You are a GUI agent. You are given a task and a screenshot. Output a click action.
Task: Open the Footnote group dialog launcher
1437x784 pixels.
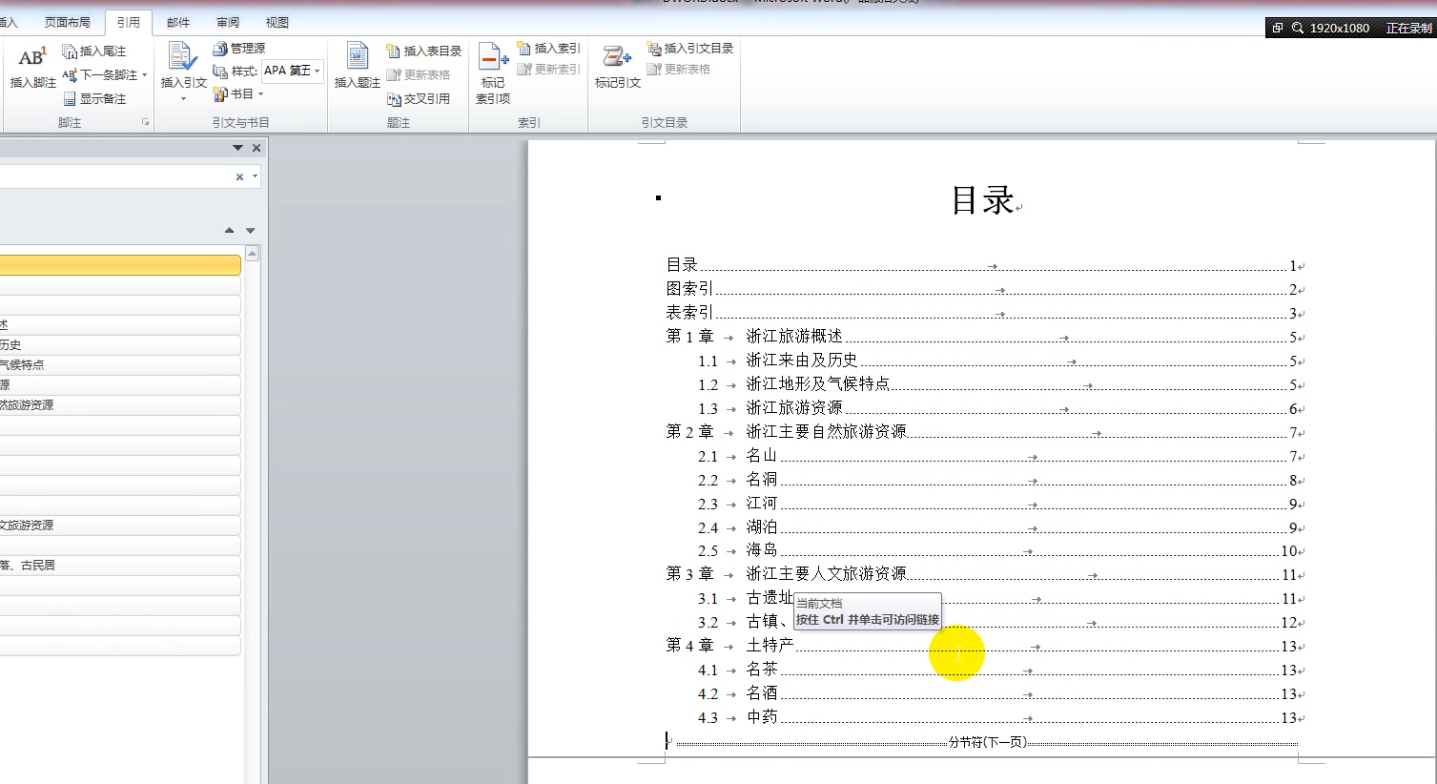[x=146, y=122]
